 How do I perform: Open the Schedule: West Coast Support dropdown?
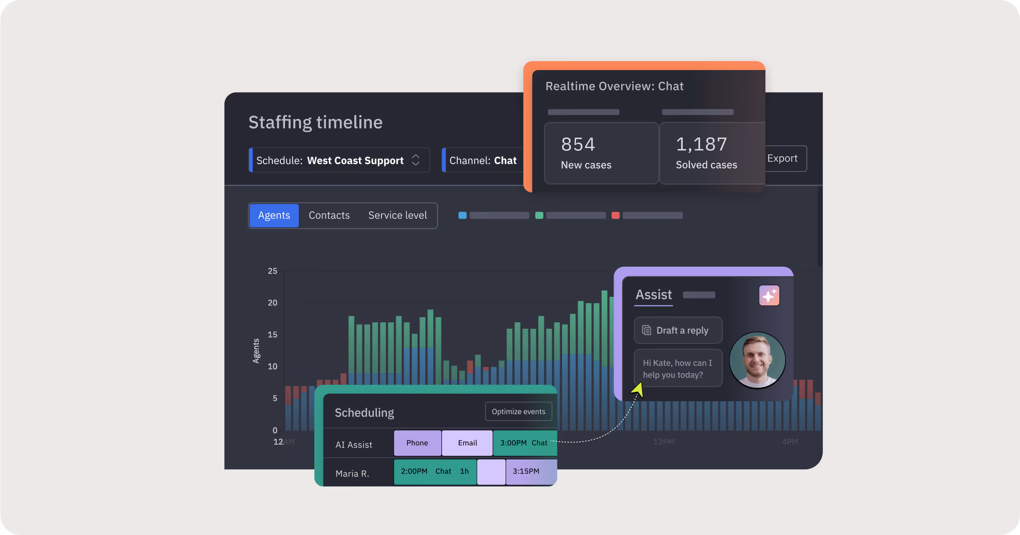339,160
